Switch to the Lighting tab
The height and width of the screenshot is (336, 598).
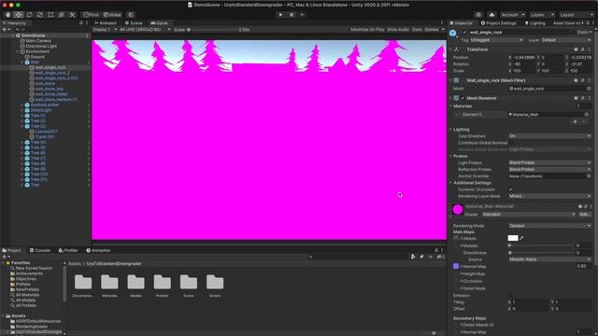(x=535, y=23)
